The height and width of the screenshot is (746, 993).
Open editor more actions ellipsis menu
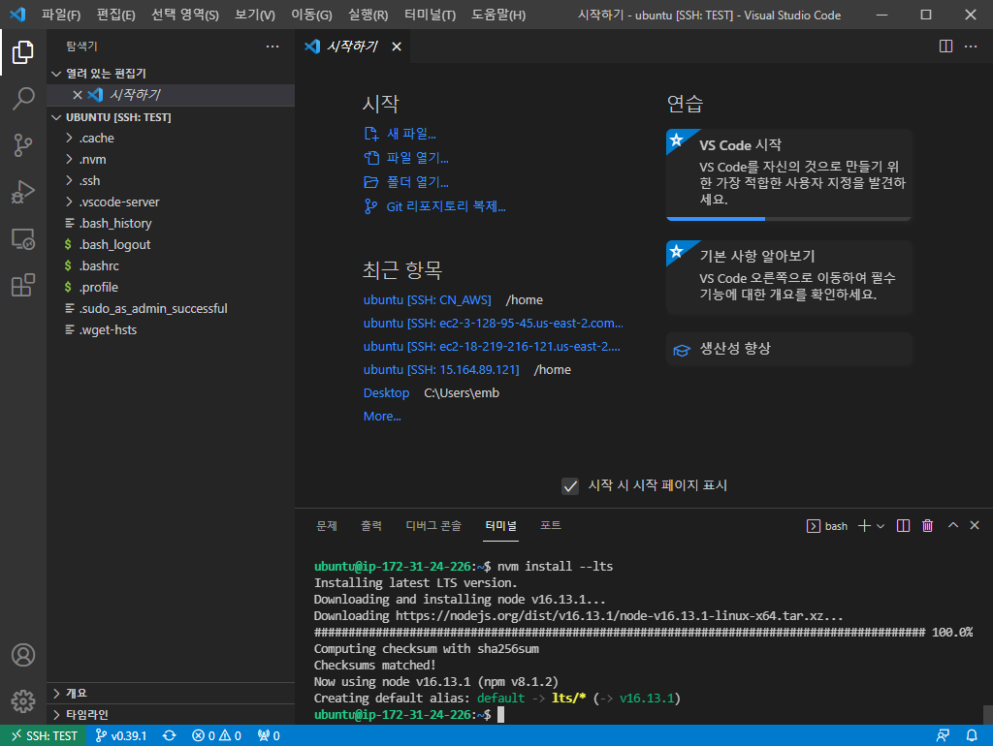[x=970, y=47]
